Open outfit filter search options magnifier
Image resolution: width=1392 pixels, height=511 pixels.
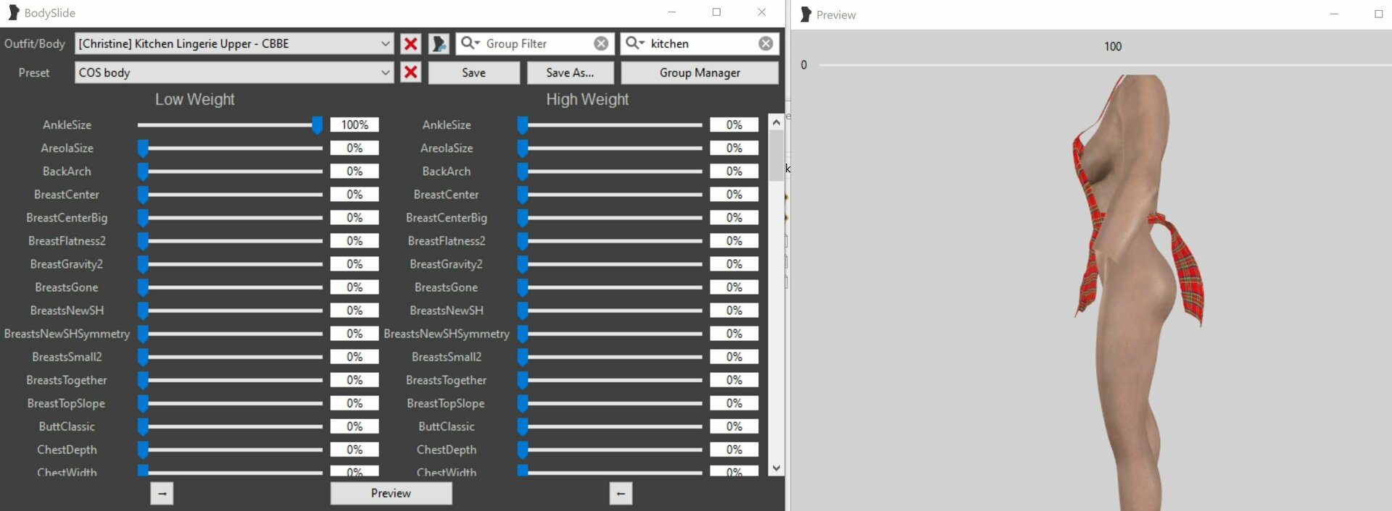point(635,43)
